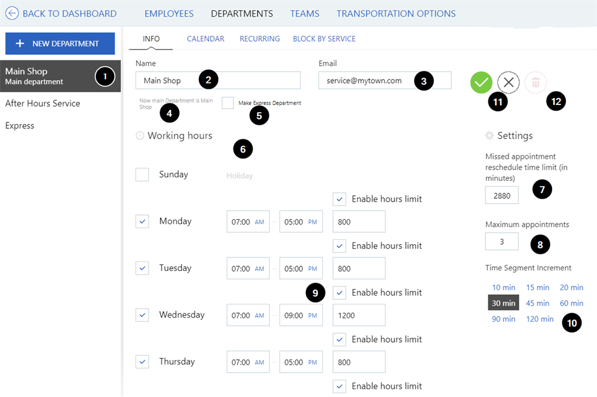Open the BLOCK BY SERVICE tab
Screen dimensions: 597x397
[x=324, y=38]
